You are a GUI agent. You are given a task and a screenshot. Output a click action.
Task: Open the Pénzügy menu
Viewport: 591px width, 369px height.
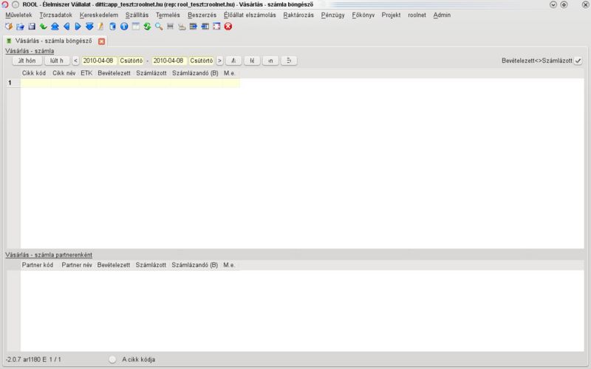333,15
